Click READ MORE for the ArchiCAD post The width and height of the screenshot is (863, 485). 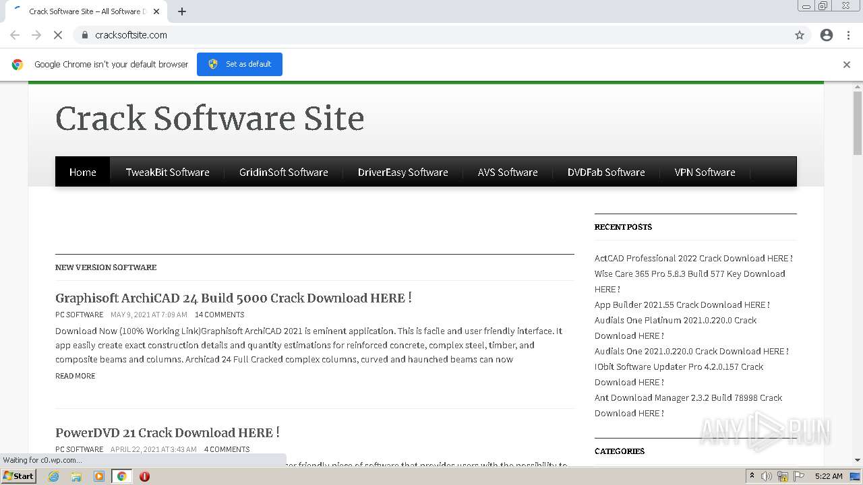click(x=75, y=376)
